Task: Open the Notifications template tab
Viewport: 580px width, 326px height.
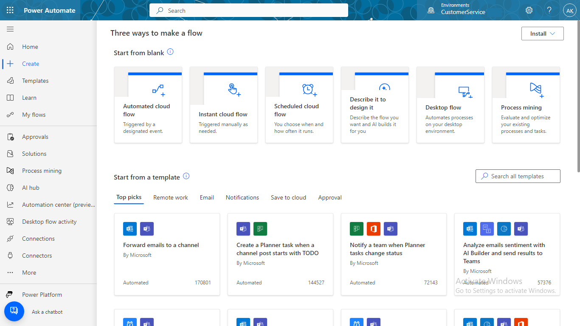Action: click(242, 197)
